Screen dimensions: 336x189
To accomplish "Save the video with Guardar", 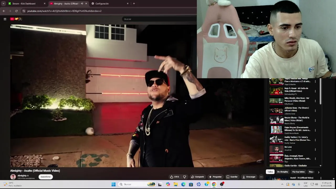I will (x=232, y=177).
